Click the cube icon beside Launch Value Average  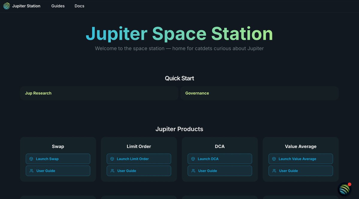274,159
